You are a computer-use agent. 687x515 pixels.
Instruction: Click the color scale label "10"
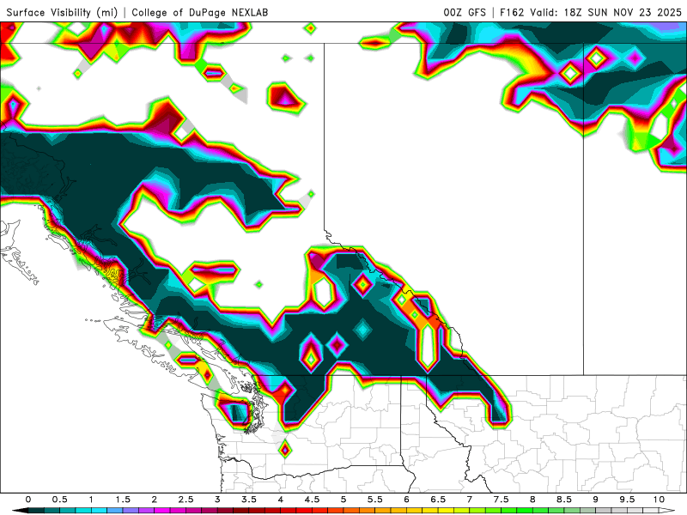[x=659, y=500]
